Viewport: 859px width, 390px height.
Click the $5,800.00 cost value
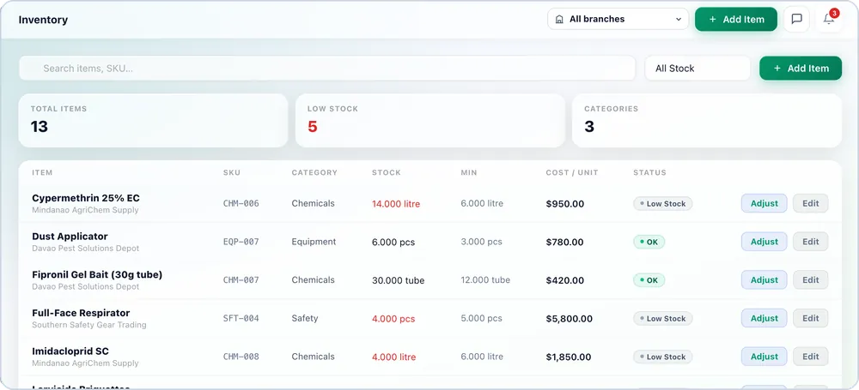[570, 319]
